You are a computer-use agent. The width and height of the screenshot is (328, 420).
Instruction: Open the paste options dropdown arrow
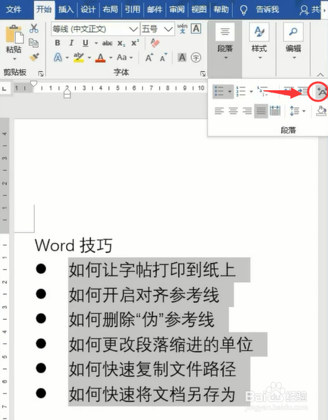click(14, 59)
